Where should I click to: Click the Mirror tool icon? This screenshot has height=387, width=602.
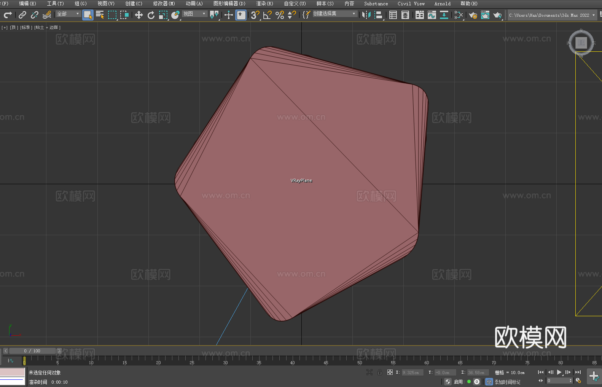pyautogui.click(x=366, y=15)
